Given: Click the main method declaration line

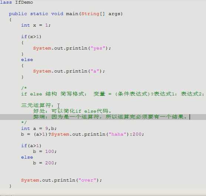Looking at the screenshot, I should [x=66, y=14].
